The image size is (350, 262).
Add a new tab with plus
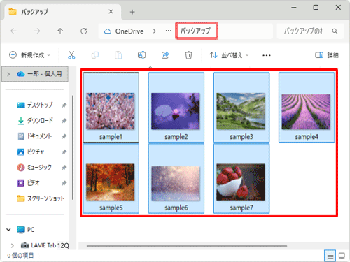132,12
